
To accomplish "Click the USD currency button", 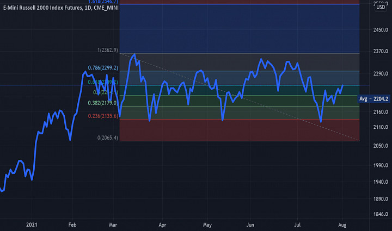I will pos(381,7).
